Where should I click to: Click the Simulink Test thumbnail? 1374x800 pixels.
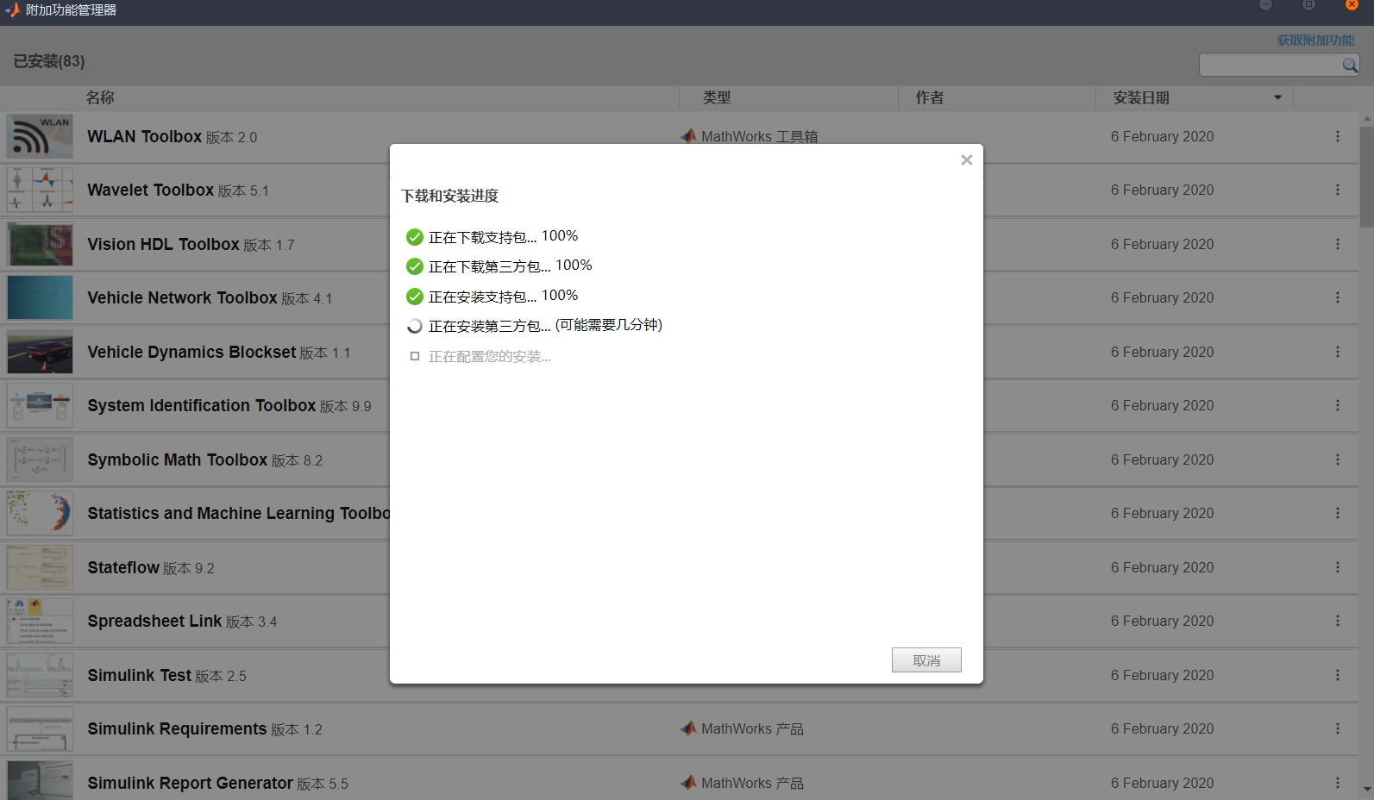[x=40, y=676]
